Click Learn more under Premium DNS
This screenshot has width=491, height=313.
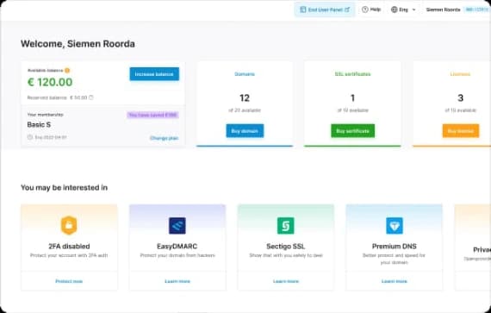395,281
